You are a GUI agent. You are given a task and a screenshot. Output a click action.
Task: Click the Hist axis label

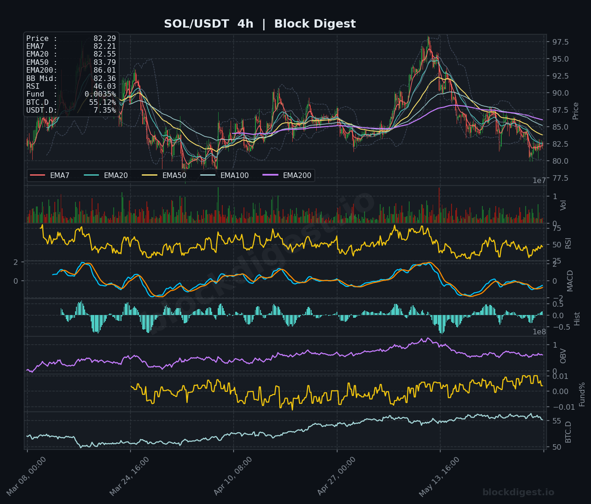tap(577, 318)
